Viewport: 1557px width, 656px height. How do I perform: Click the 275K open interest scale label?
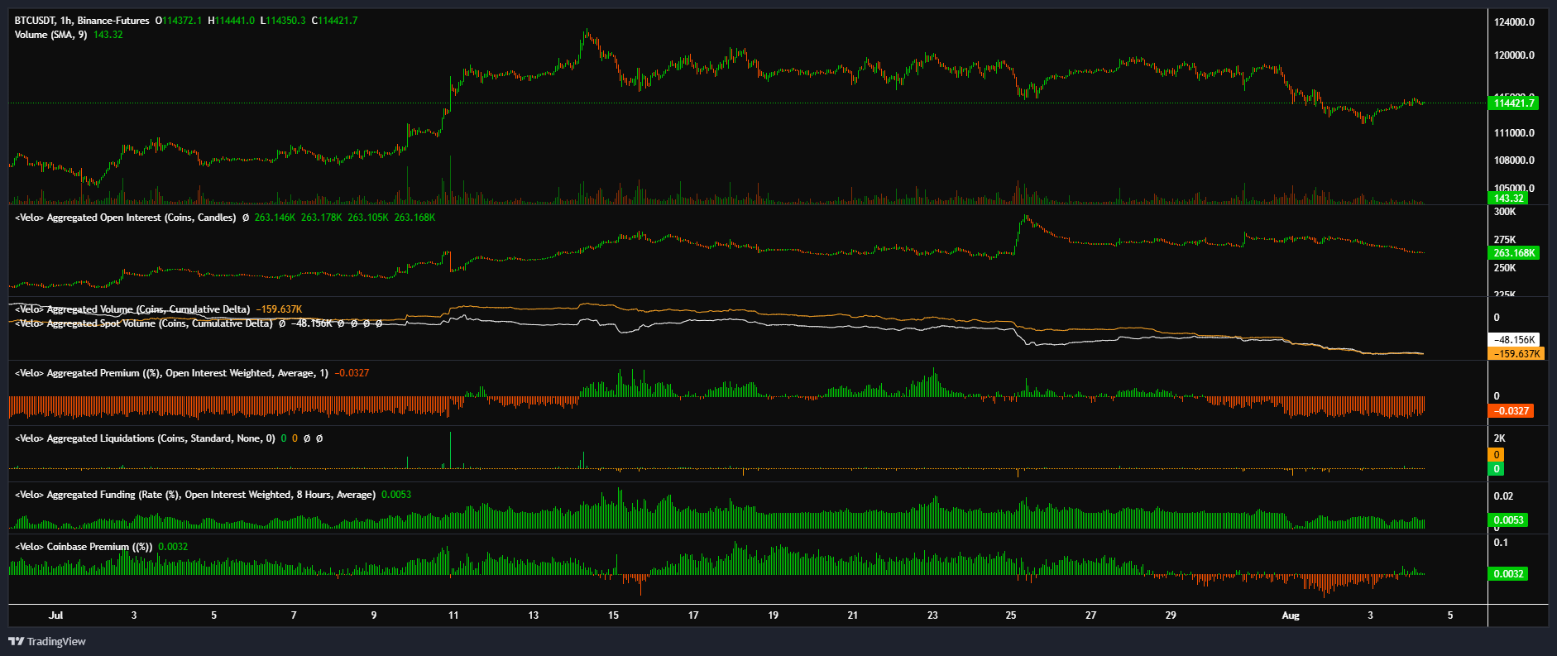(x=1505, y=240)
